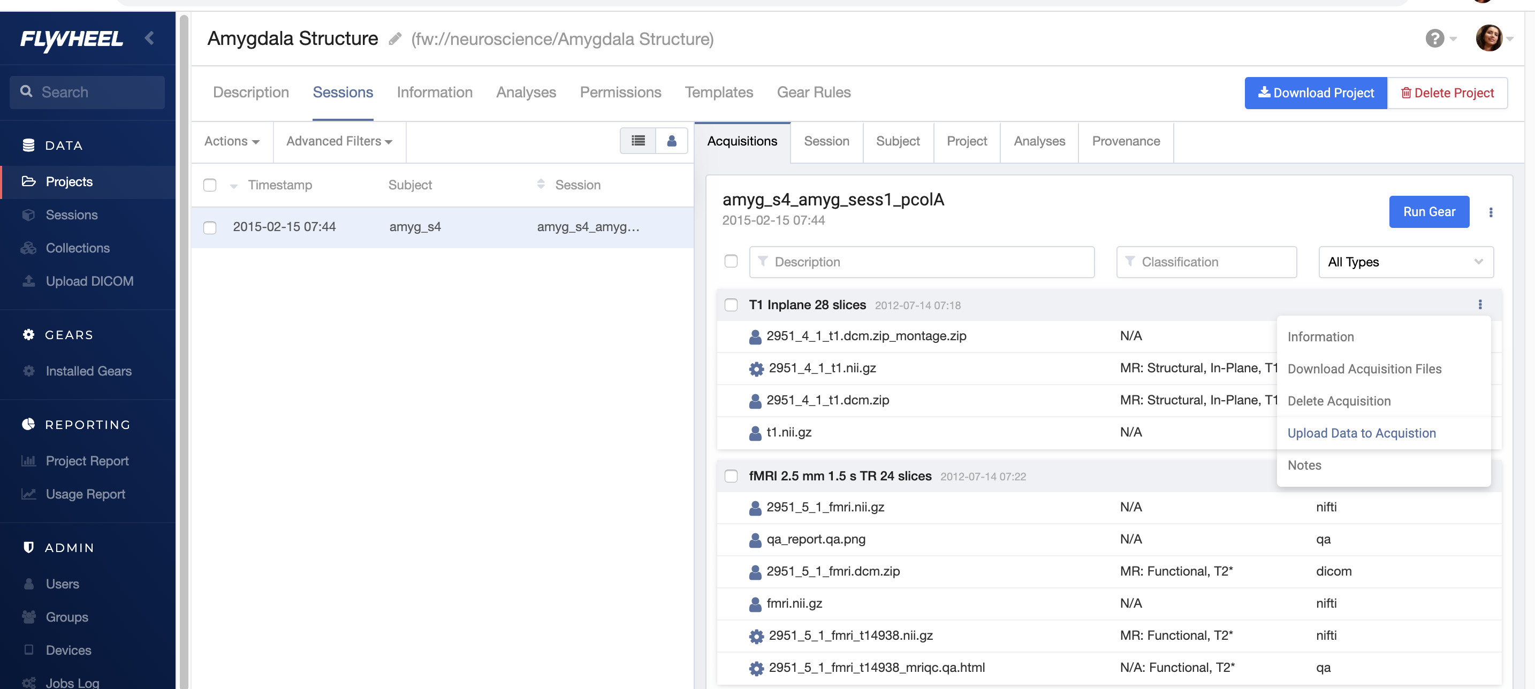
Task: Click the Run Gear button
Action: tap(1428, 212)
